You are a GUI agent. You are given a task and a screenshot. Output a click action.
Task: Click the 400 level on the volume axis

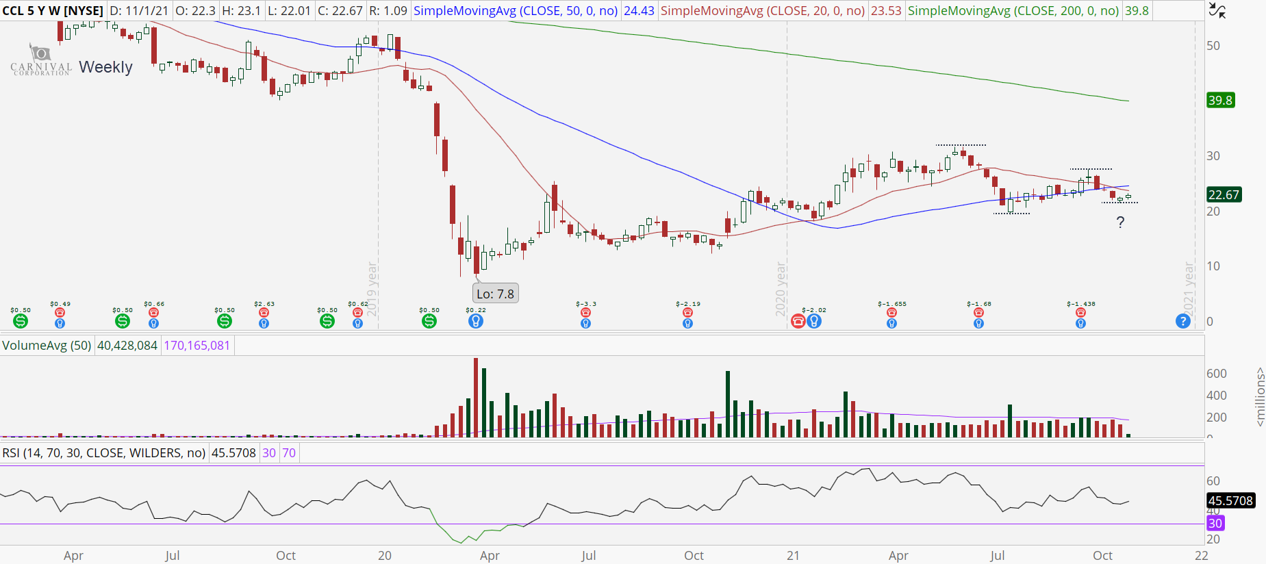1217,396
